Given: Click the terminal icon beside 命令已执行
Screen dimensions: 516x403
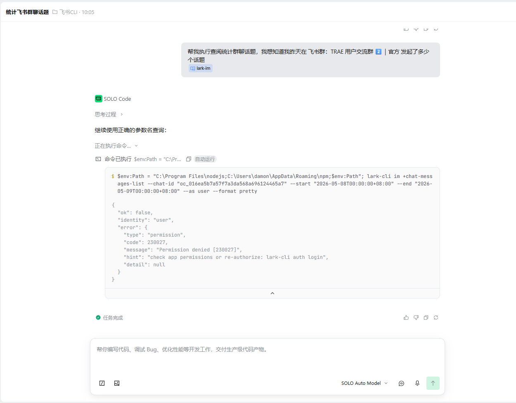Looking at the screenshot, I should click(98, 159).
